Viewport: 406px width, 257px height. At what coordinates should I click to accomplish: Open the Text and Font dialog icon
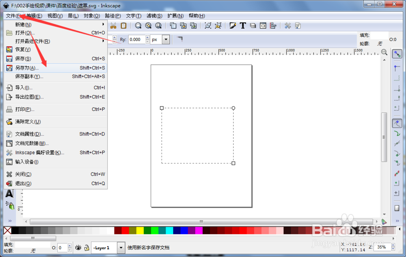243,25
